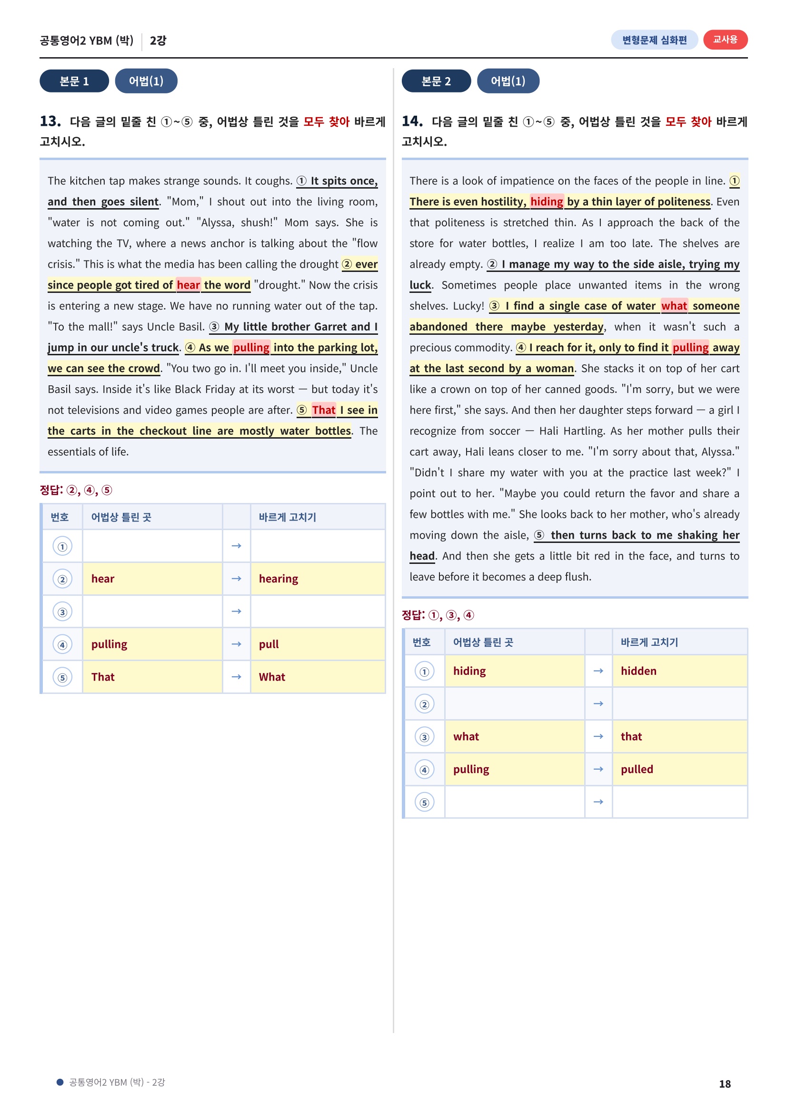Click circled number ⑤ in question 14 table
Screen dimensions: 787x1114
point(424,803)
